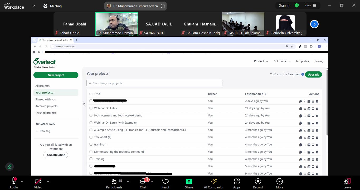This screenshot has height=190, width=360.
Task: Open the Solutions dropdown in Overleaf
Action: [281, 61]
